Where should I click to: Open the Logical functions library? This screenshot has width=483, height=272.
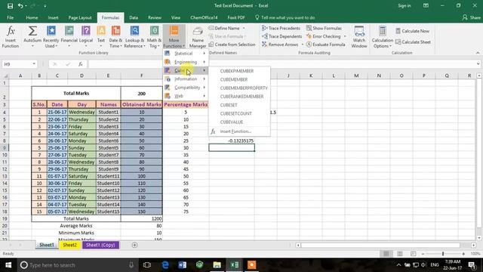point(86,37)
